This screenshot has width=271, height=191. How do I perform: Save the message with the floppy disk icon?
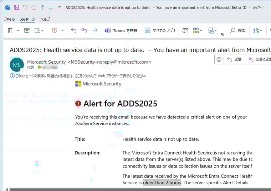(17, 8)
